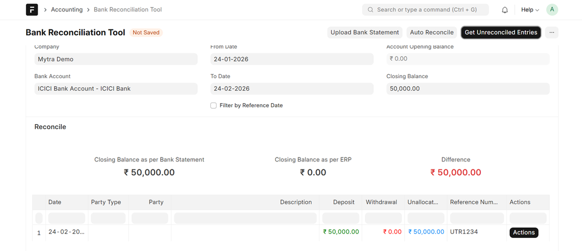Focus the Description column filter box

point(245,218)
